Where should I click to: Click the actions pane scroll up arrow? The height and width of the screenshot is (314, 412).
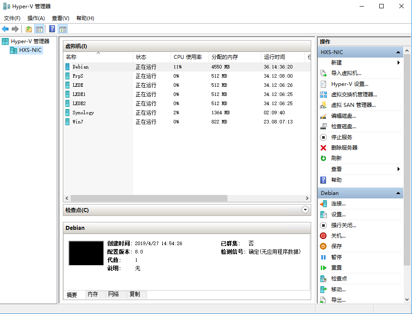pyautogui.click(x=407, y=51)
